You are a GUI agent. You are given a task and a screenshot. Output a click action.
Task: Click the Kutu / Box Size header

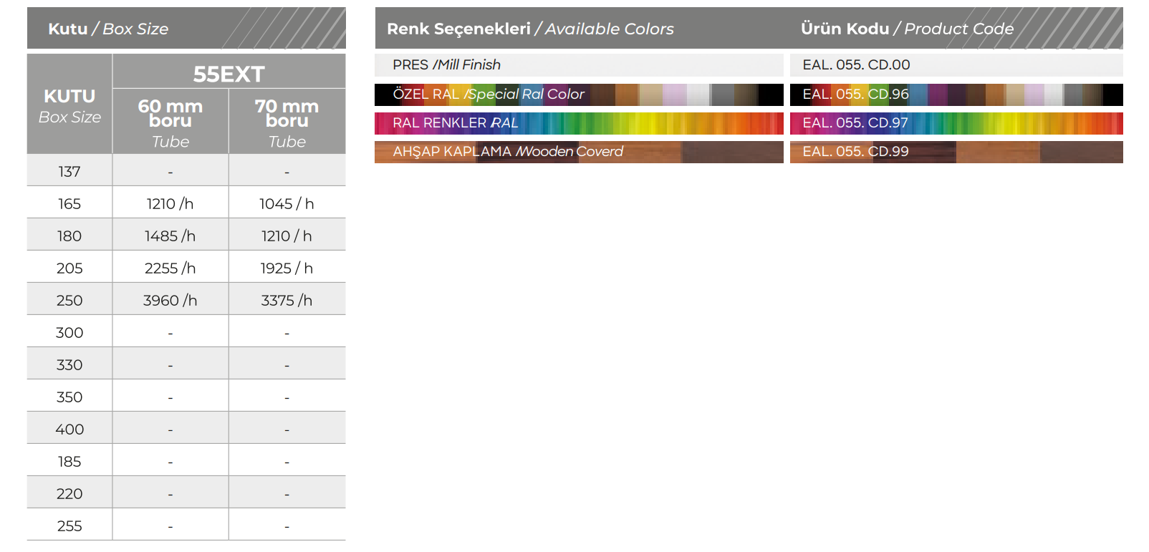(108, 29)
